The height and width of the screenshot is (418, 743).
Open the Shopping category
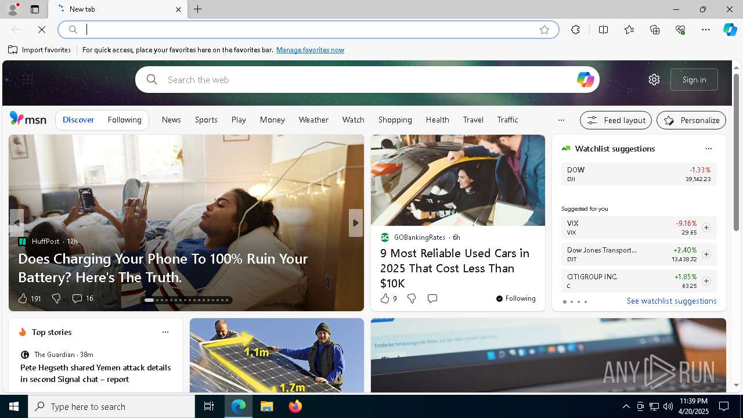click(395, 120)
